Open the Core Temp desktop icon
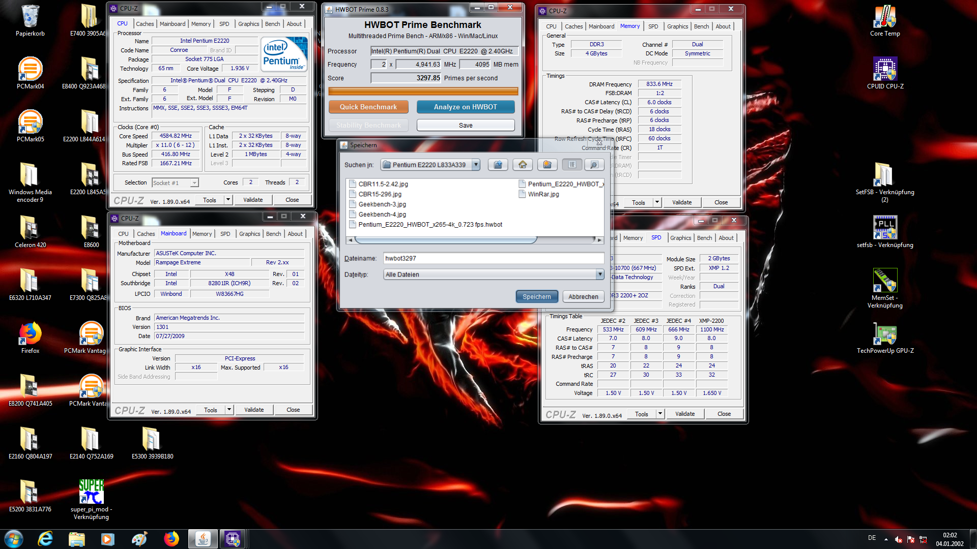Image resolution: width=977 pixels, height=549 pixels. click(885, 20)
